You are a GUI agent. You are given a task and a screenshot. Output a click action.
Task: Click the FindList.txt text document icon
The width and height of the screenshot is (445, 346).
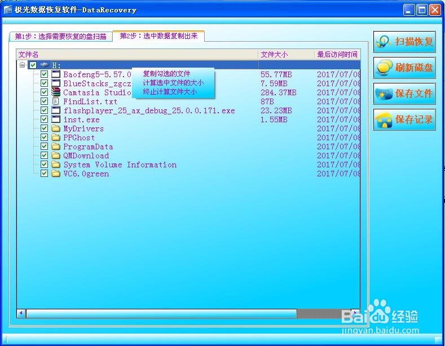coord(56,101)
